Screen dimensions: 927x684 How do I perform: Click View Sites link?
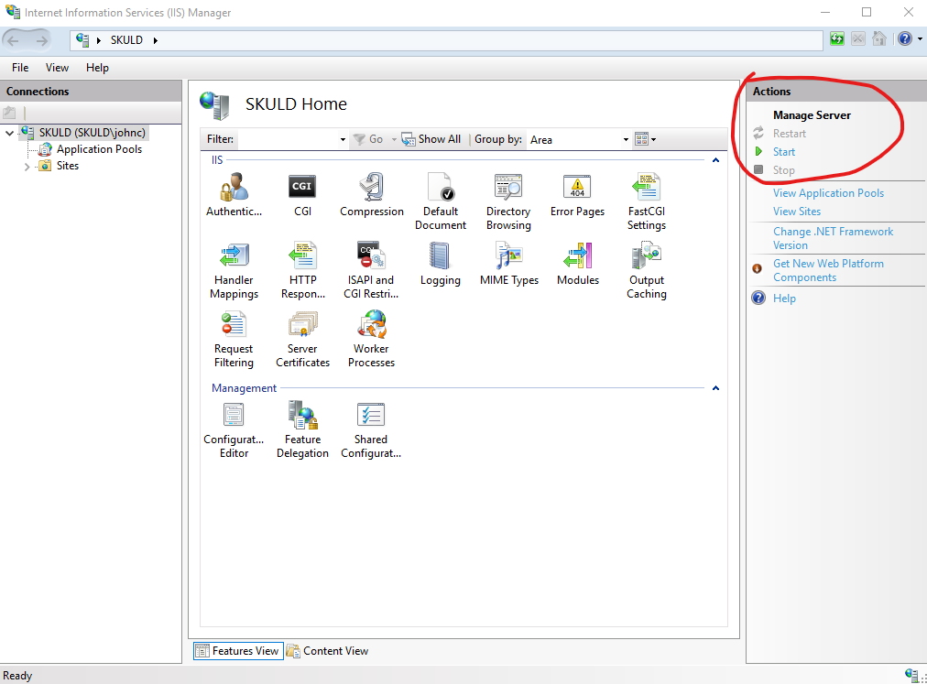point(796,212)
